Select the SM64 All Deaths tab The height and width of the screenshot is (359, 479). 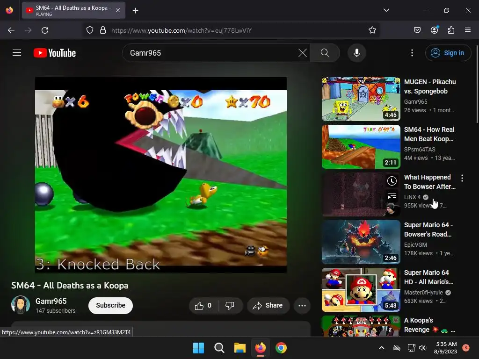coord(73,10)
